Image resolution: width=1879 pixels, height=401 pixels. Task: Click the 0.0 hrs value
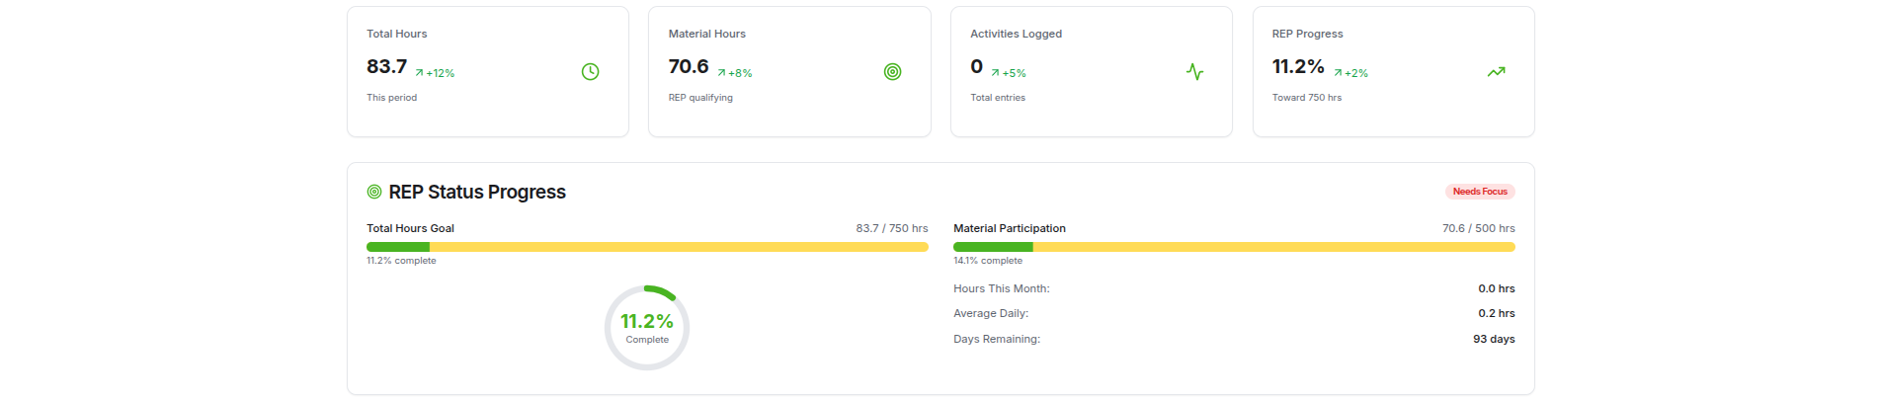(x=1497, y=288)
